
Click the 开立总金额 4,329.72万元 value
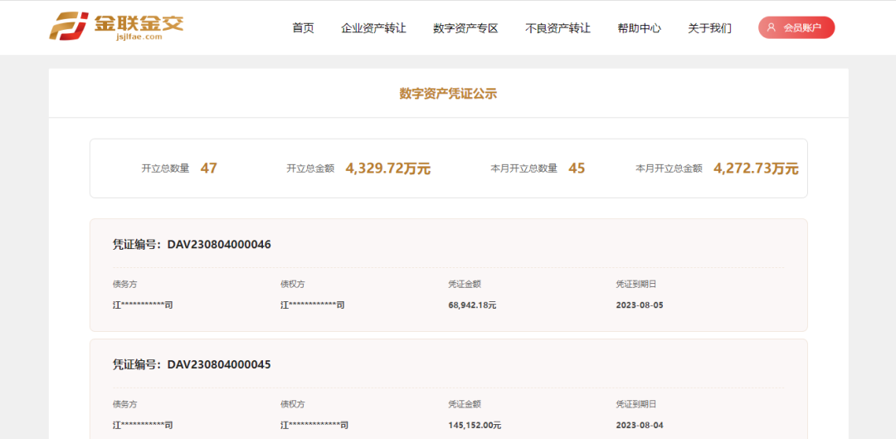[x=387, y=168]
